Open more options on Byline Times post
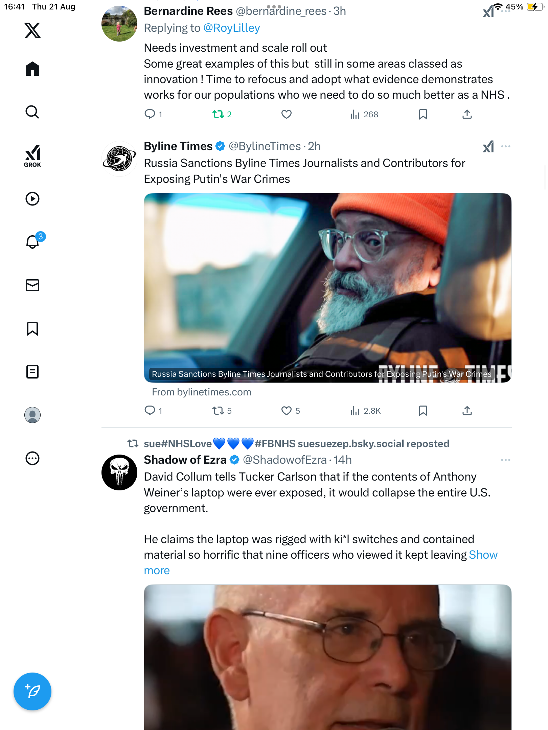Image resolution: width=548 pixels, height=730 pixels. click(505, 146)
